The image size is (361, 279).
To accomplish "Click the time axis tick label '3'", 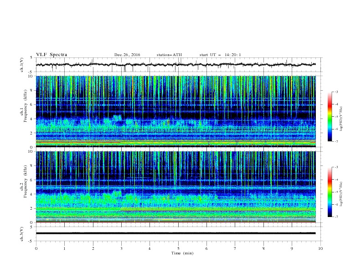I will 122,248.
